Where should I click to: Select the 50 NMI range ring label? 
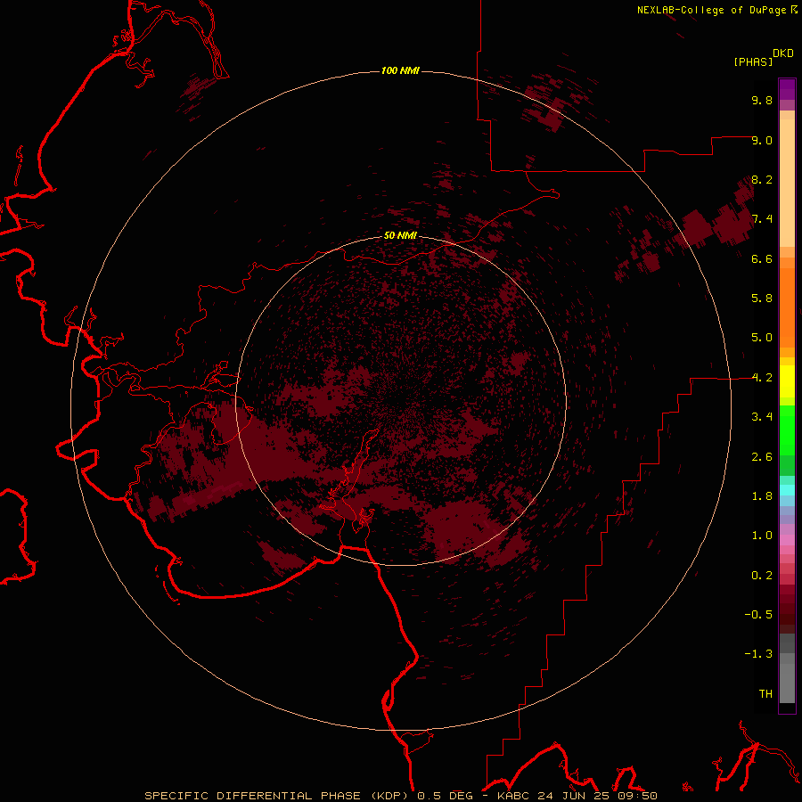click(400, 235)
